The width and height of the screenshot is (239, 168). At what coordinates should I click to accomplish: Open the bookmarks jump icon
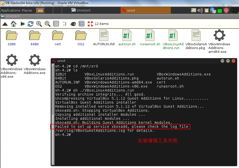click(23, 24)
